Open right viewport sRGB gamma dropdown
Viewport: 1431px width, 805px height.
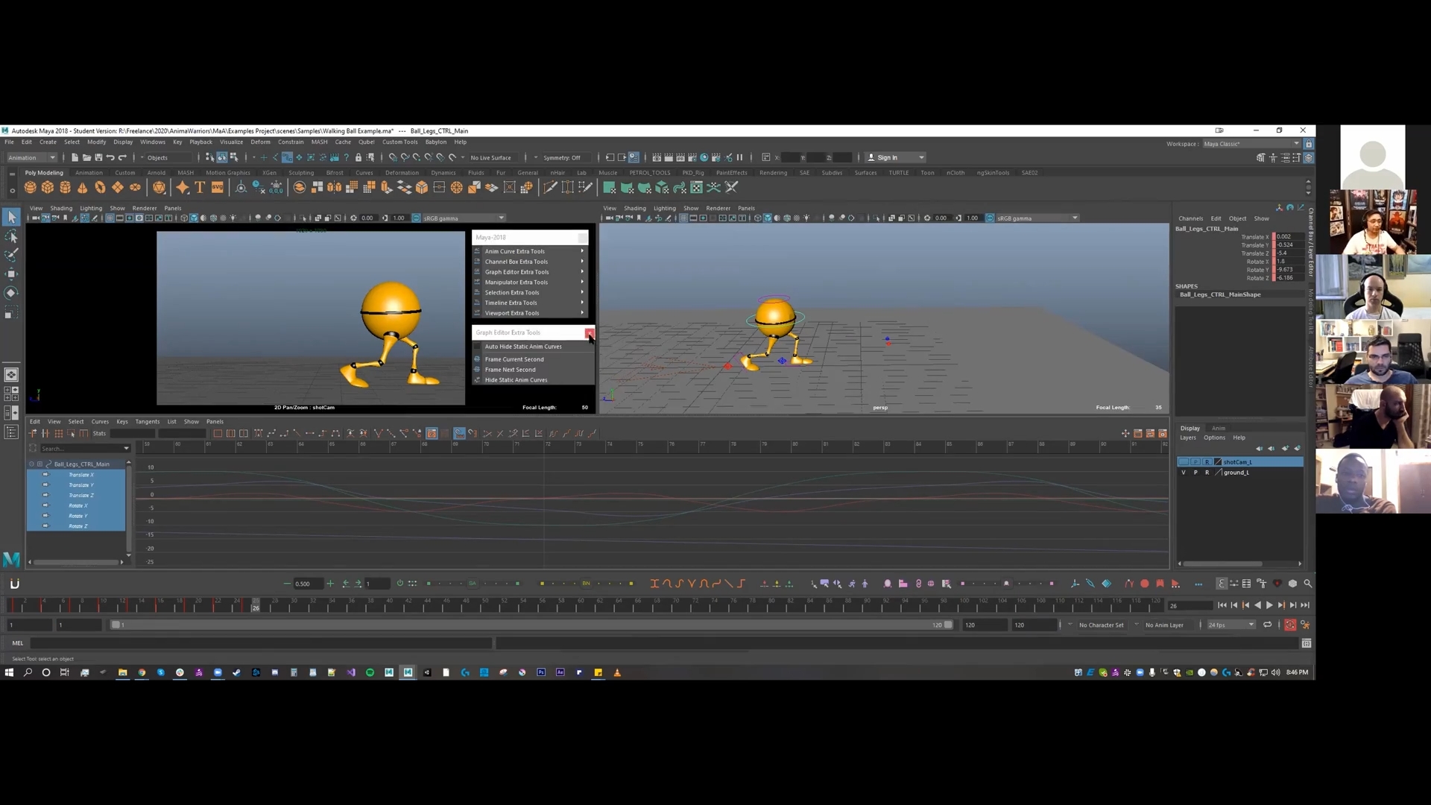1037,218
